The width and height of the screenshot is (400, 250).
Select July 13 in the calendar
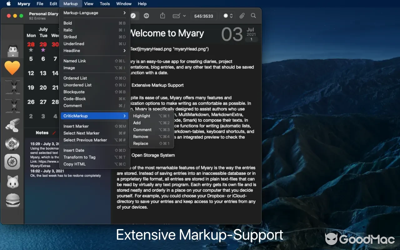click(x=43, y=73)
